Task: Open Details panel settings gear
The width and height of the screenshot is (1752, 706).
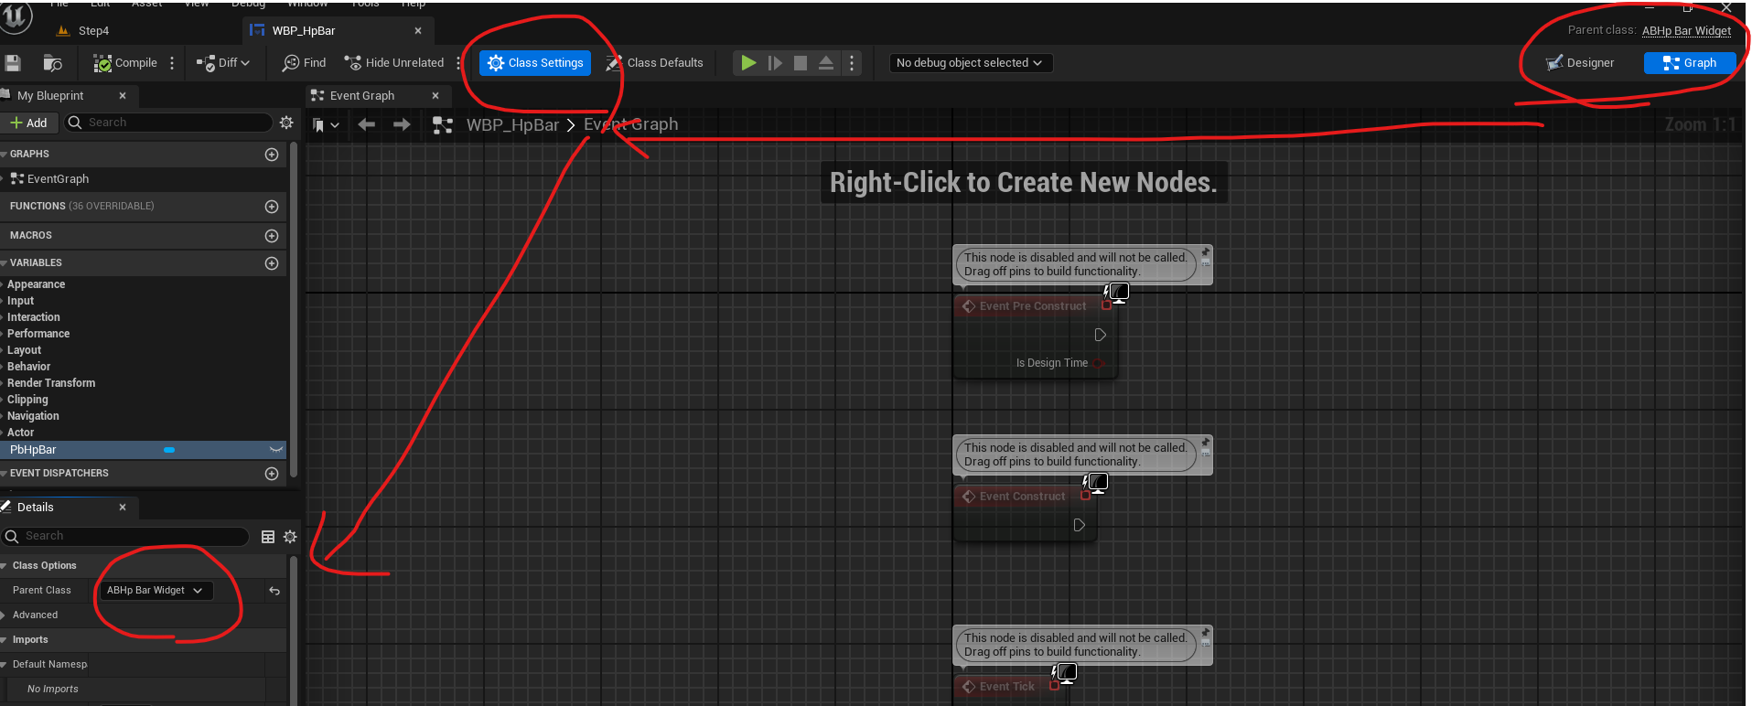Action: [x=290, y=537]
